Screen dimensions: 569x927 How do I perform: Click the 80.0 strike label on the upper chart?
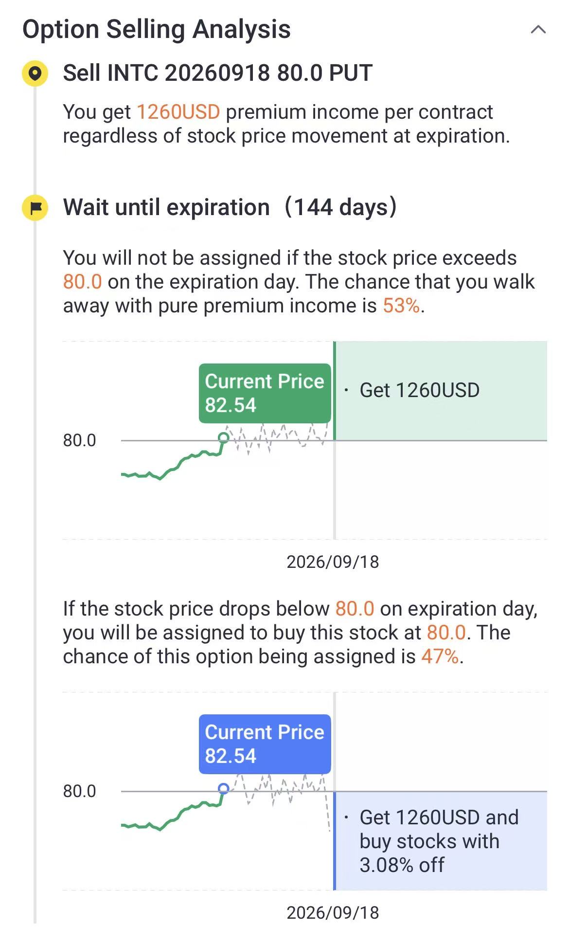(x=79, y=440)
